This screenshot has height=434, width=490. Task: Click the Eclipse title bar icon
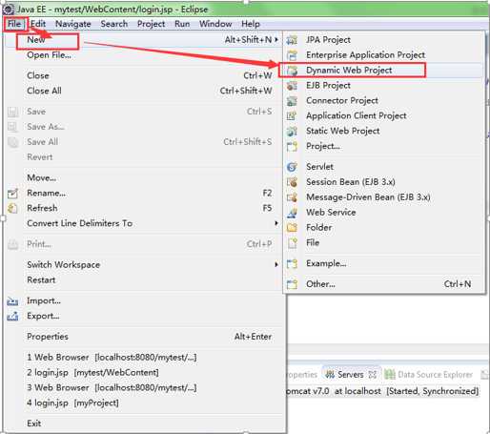[9, 10]
